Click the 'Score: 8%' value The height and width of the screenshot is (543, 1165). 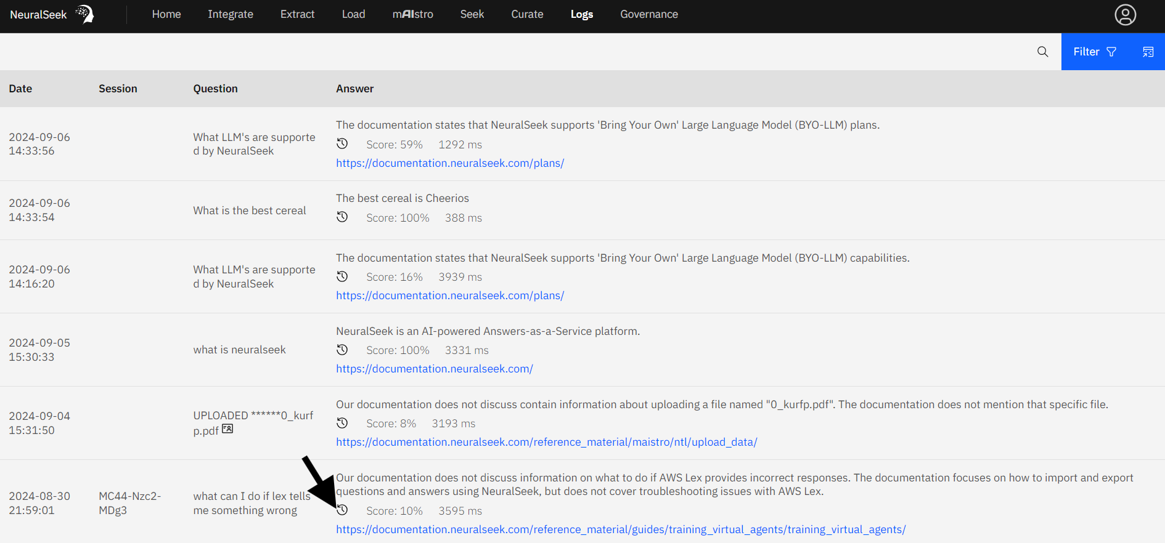coord(391,424)
